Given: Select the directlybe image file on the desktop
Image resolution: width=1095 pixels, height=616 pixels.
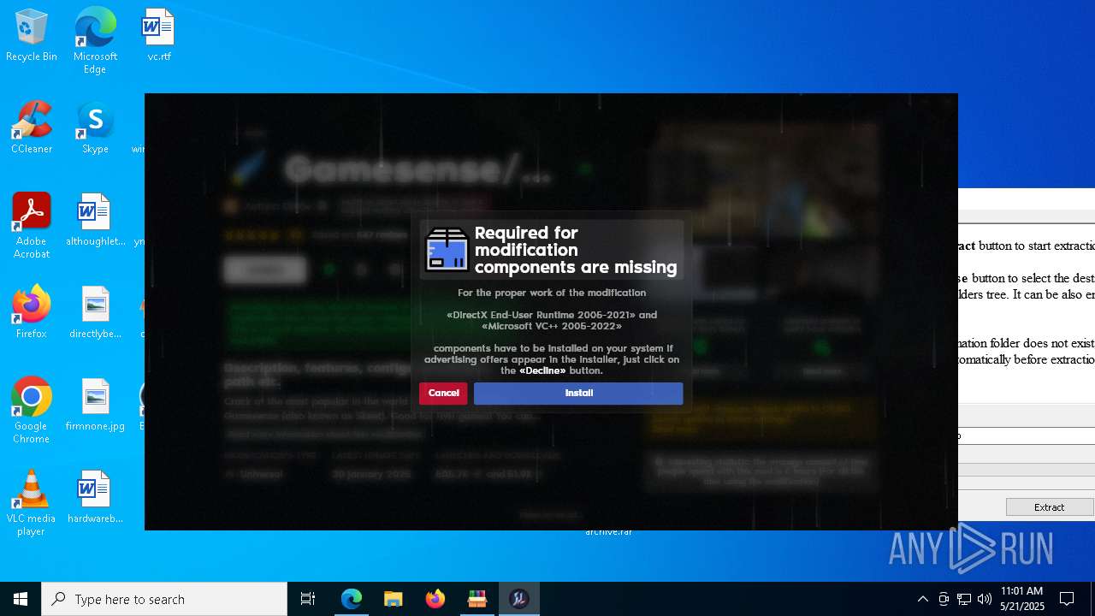Looking at the screenshot, I should [95, 312].
